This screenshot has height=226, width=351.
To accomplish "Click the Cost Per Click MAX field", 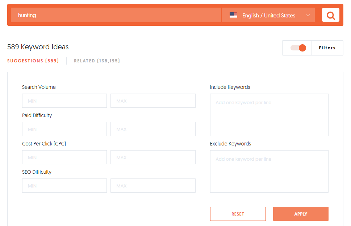I will 153,157.
